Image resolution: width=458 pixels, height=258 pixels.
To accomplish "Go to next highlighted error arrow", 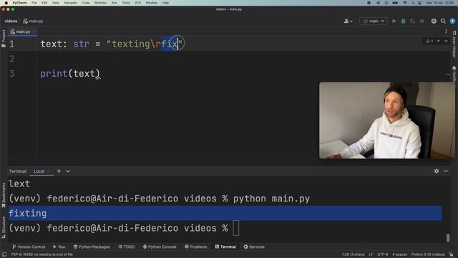I will coord(446,41).
